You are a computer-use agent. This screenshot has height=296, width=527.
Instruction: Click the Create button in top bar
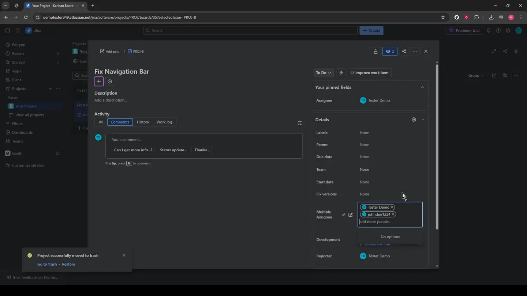tap(371, 31)
